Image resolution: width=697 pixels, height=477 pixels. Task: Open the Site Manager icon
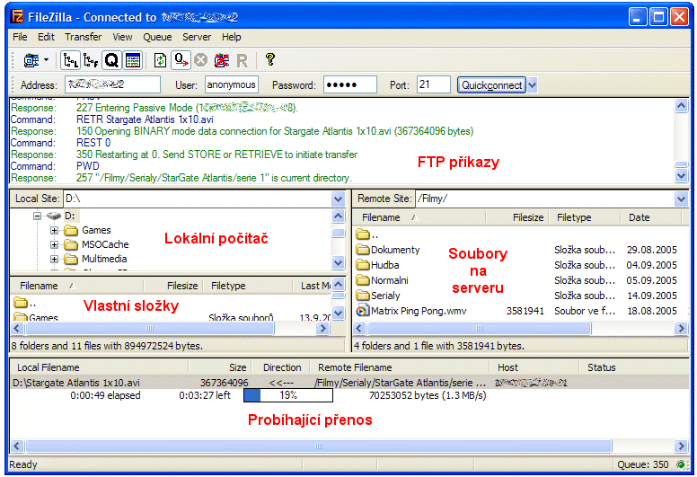[31, 60]
